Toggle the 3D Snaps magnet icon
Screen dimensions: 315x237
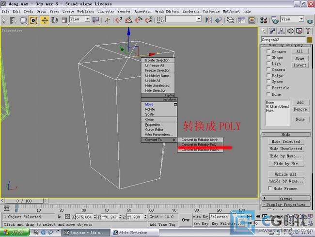(119, 20)
